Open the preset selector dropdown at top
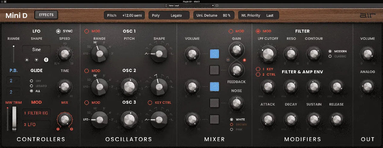This screenshot has width=383, height=148. pyautogui.click(x=190, y=5)
